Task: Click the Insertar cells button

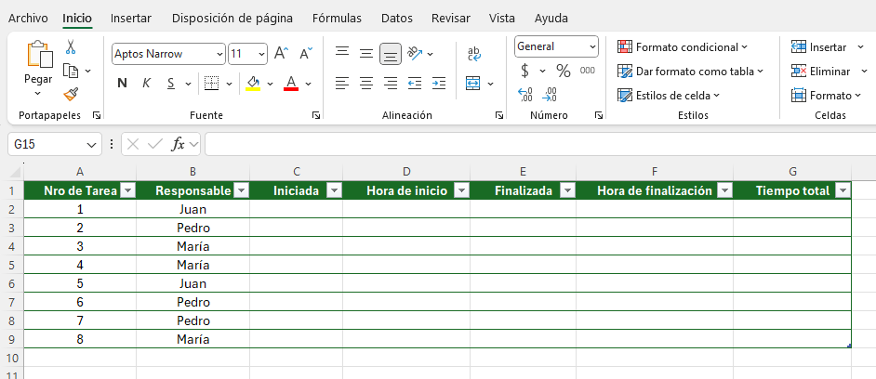Action: tap(819, 46)
